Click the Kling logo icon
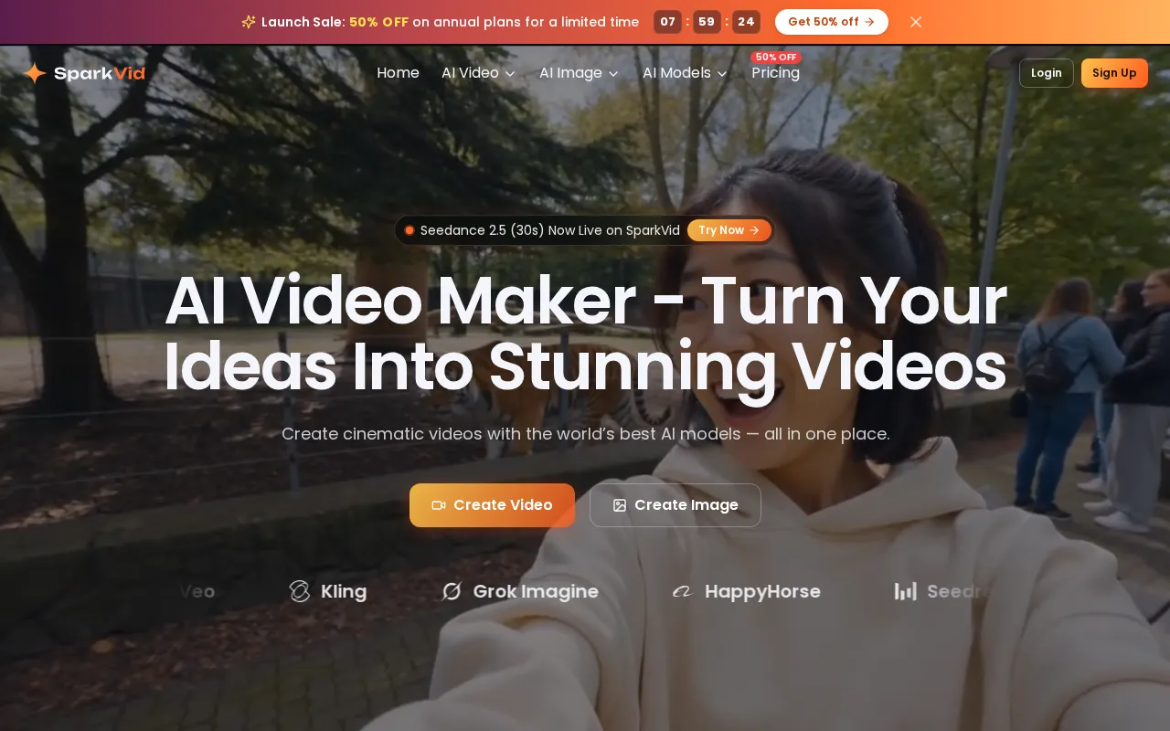This screenshot has height=731, width=1170. 300,591
